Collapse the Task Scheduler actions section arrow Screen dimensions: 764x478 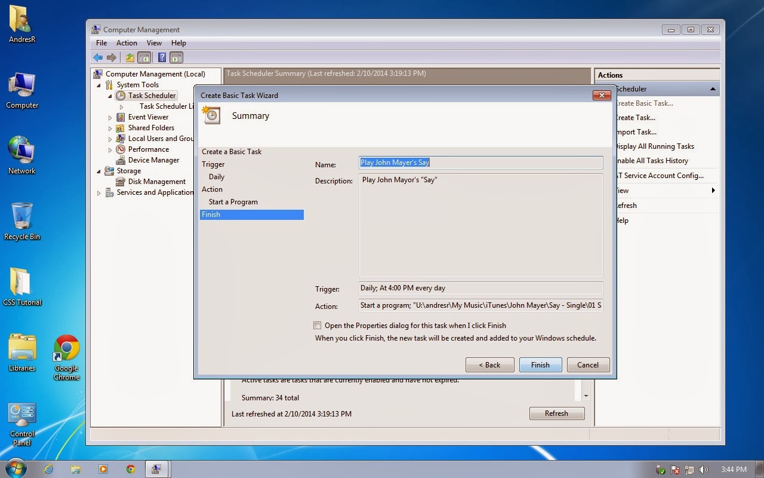coord(713,89)
